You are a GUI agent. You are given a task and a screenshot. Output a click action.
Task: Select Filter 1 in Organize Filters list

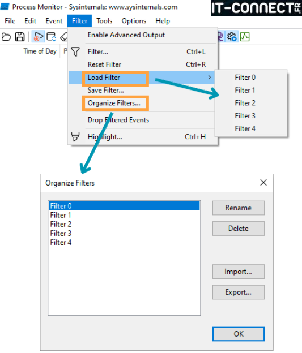click(x=124, y=215)
